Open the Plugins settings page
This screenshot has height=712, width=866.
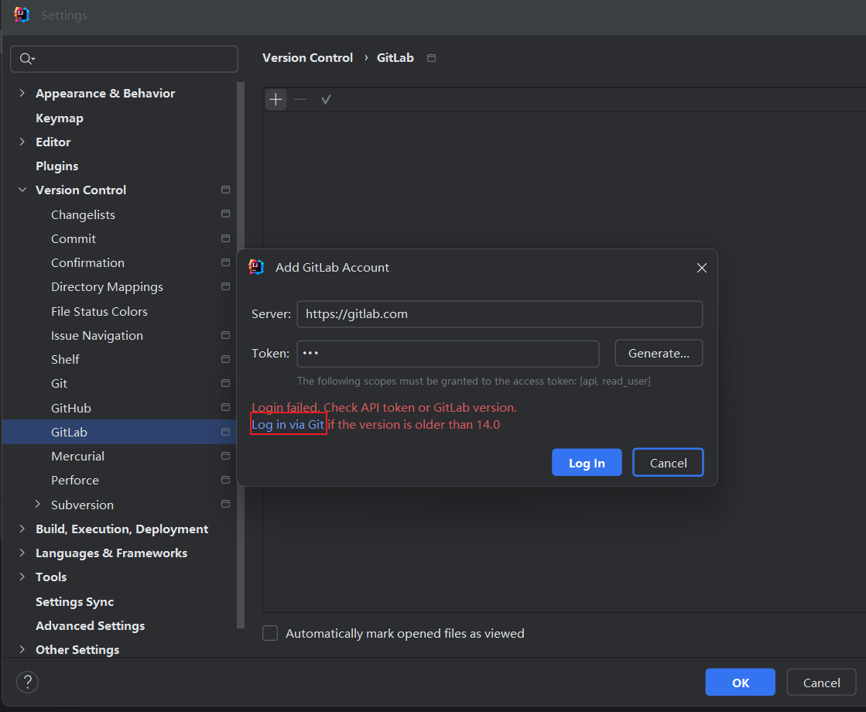point(57,166)
